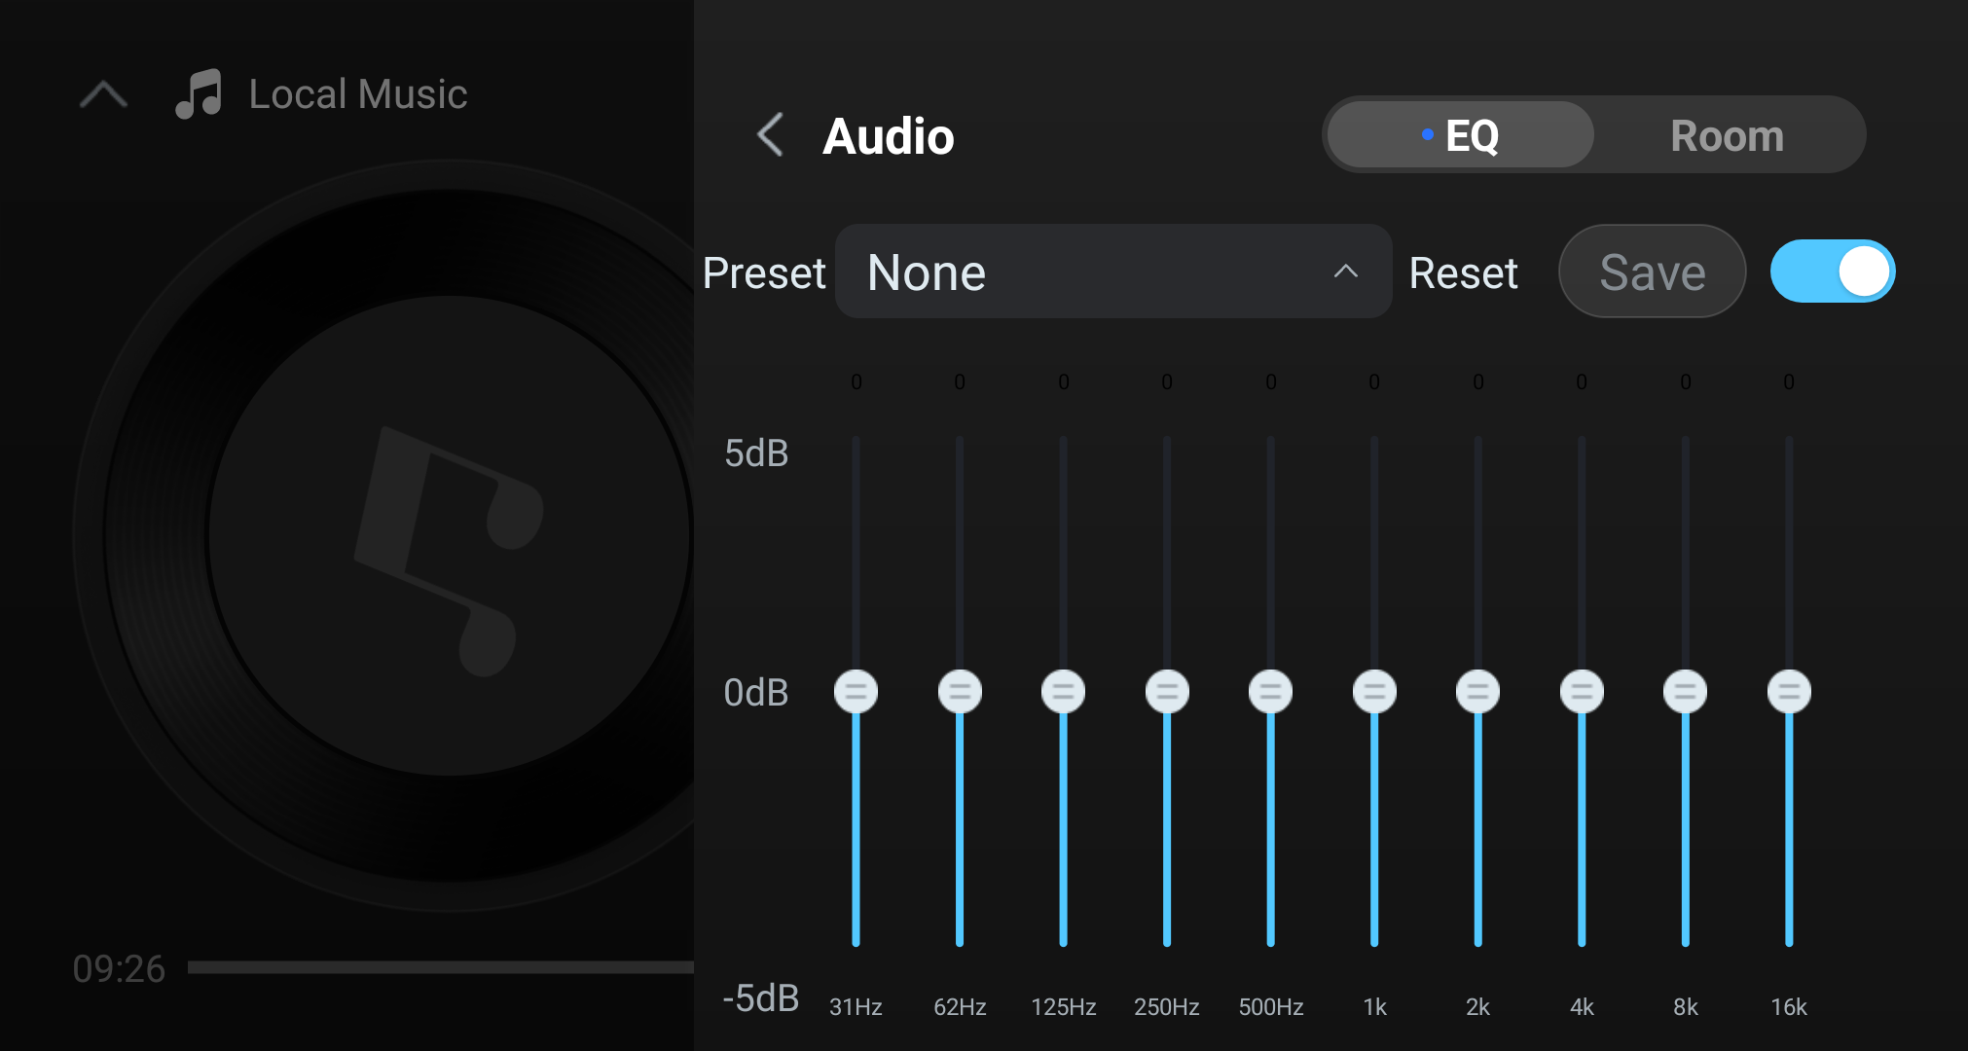Click the 62Hz band slider handle
1968x1051 pixels.
(960, 692)
